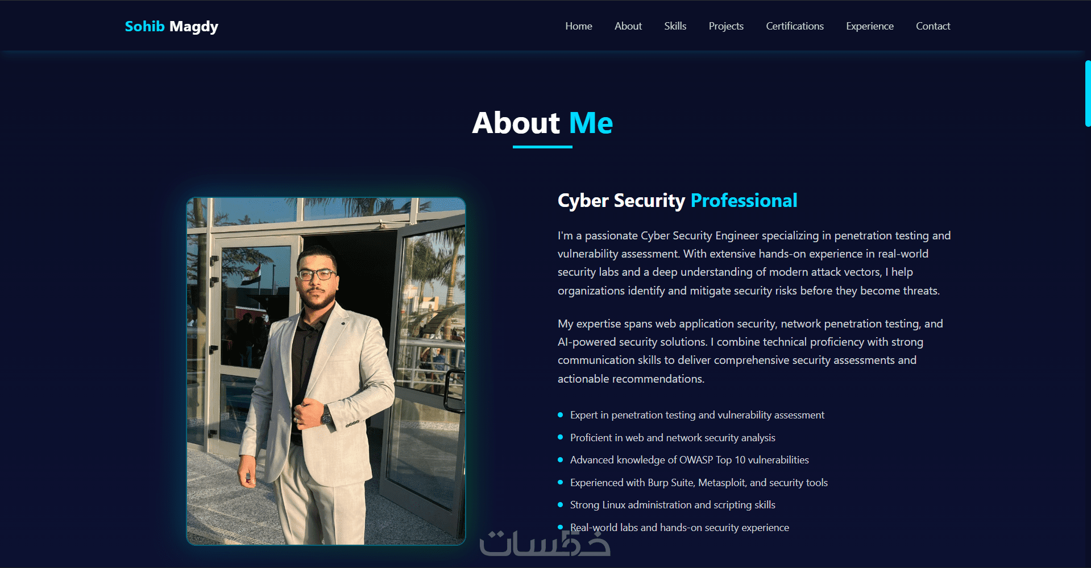Click the Arabic watermark logo at bottom
1091x568 pixels.
[x=545, y=543]
